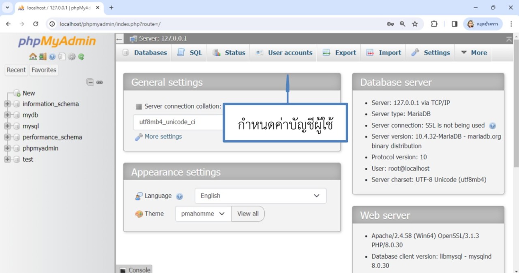Open navigation panel settings gear icon

coord(72,57)
